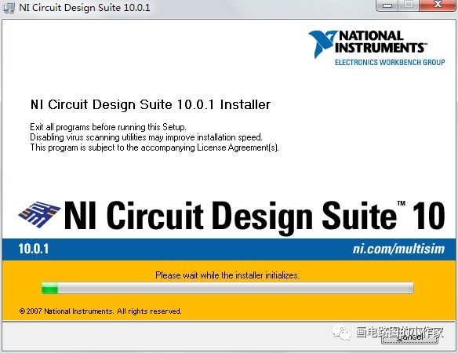The image size is (458, 353).
Task: Close the NI Circuit Design Suite window
Action: point(438,5)
